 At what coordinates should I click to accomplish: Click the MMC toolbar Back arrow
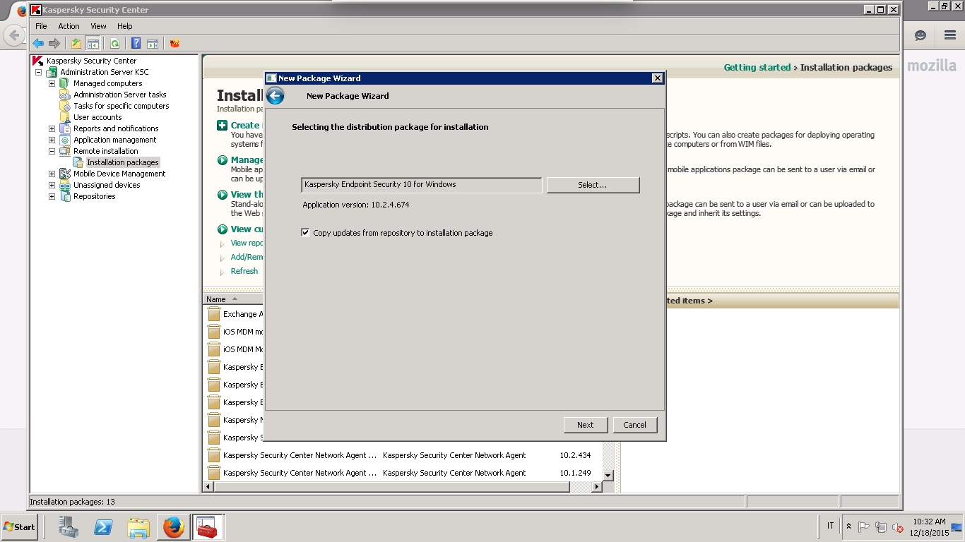click(38, 43)
